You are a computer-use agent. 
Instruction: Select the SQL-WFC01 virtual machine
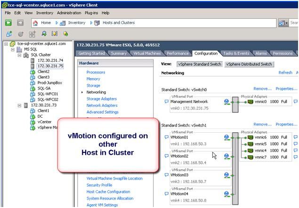pyautogui.click(x=48, y=94)
